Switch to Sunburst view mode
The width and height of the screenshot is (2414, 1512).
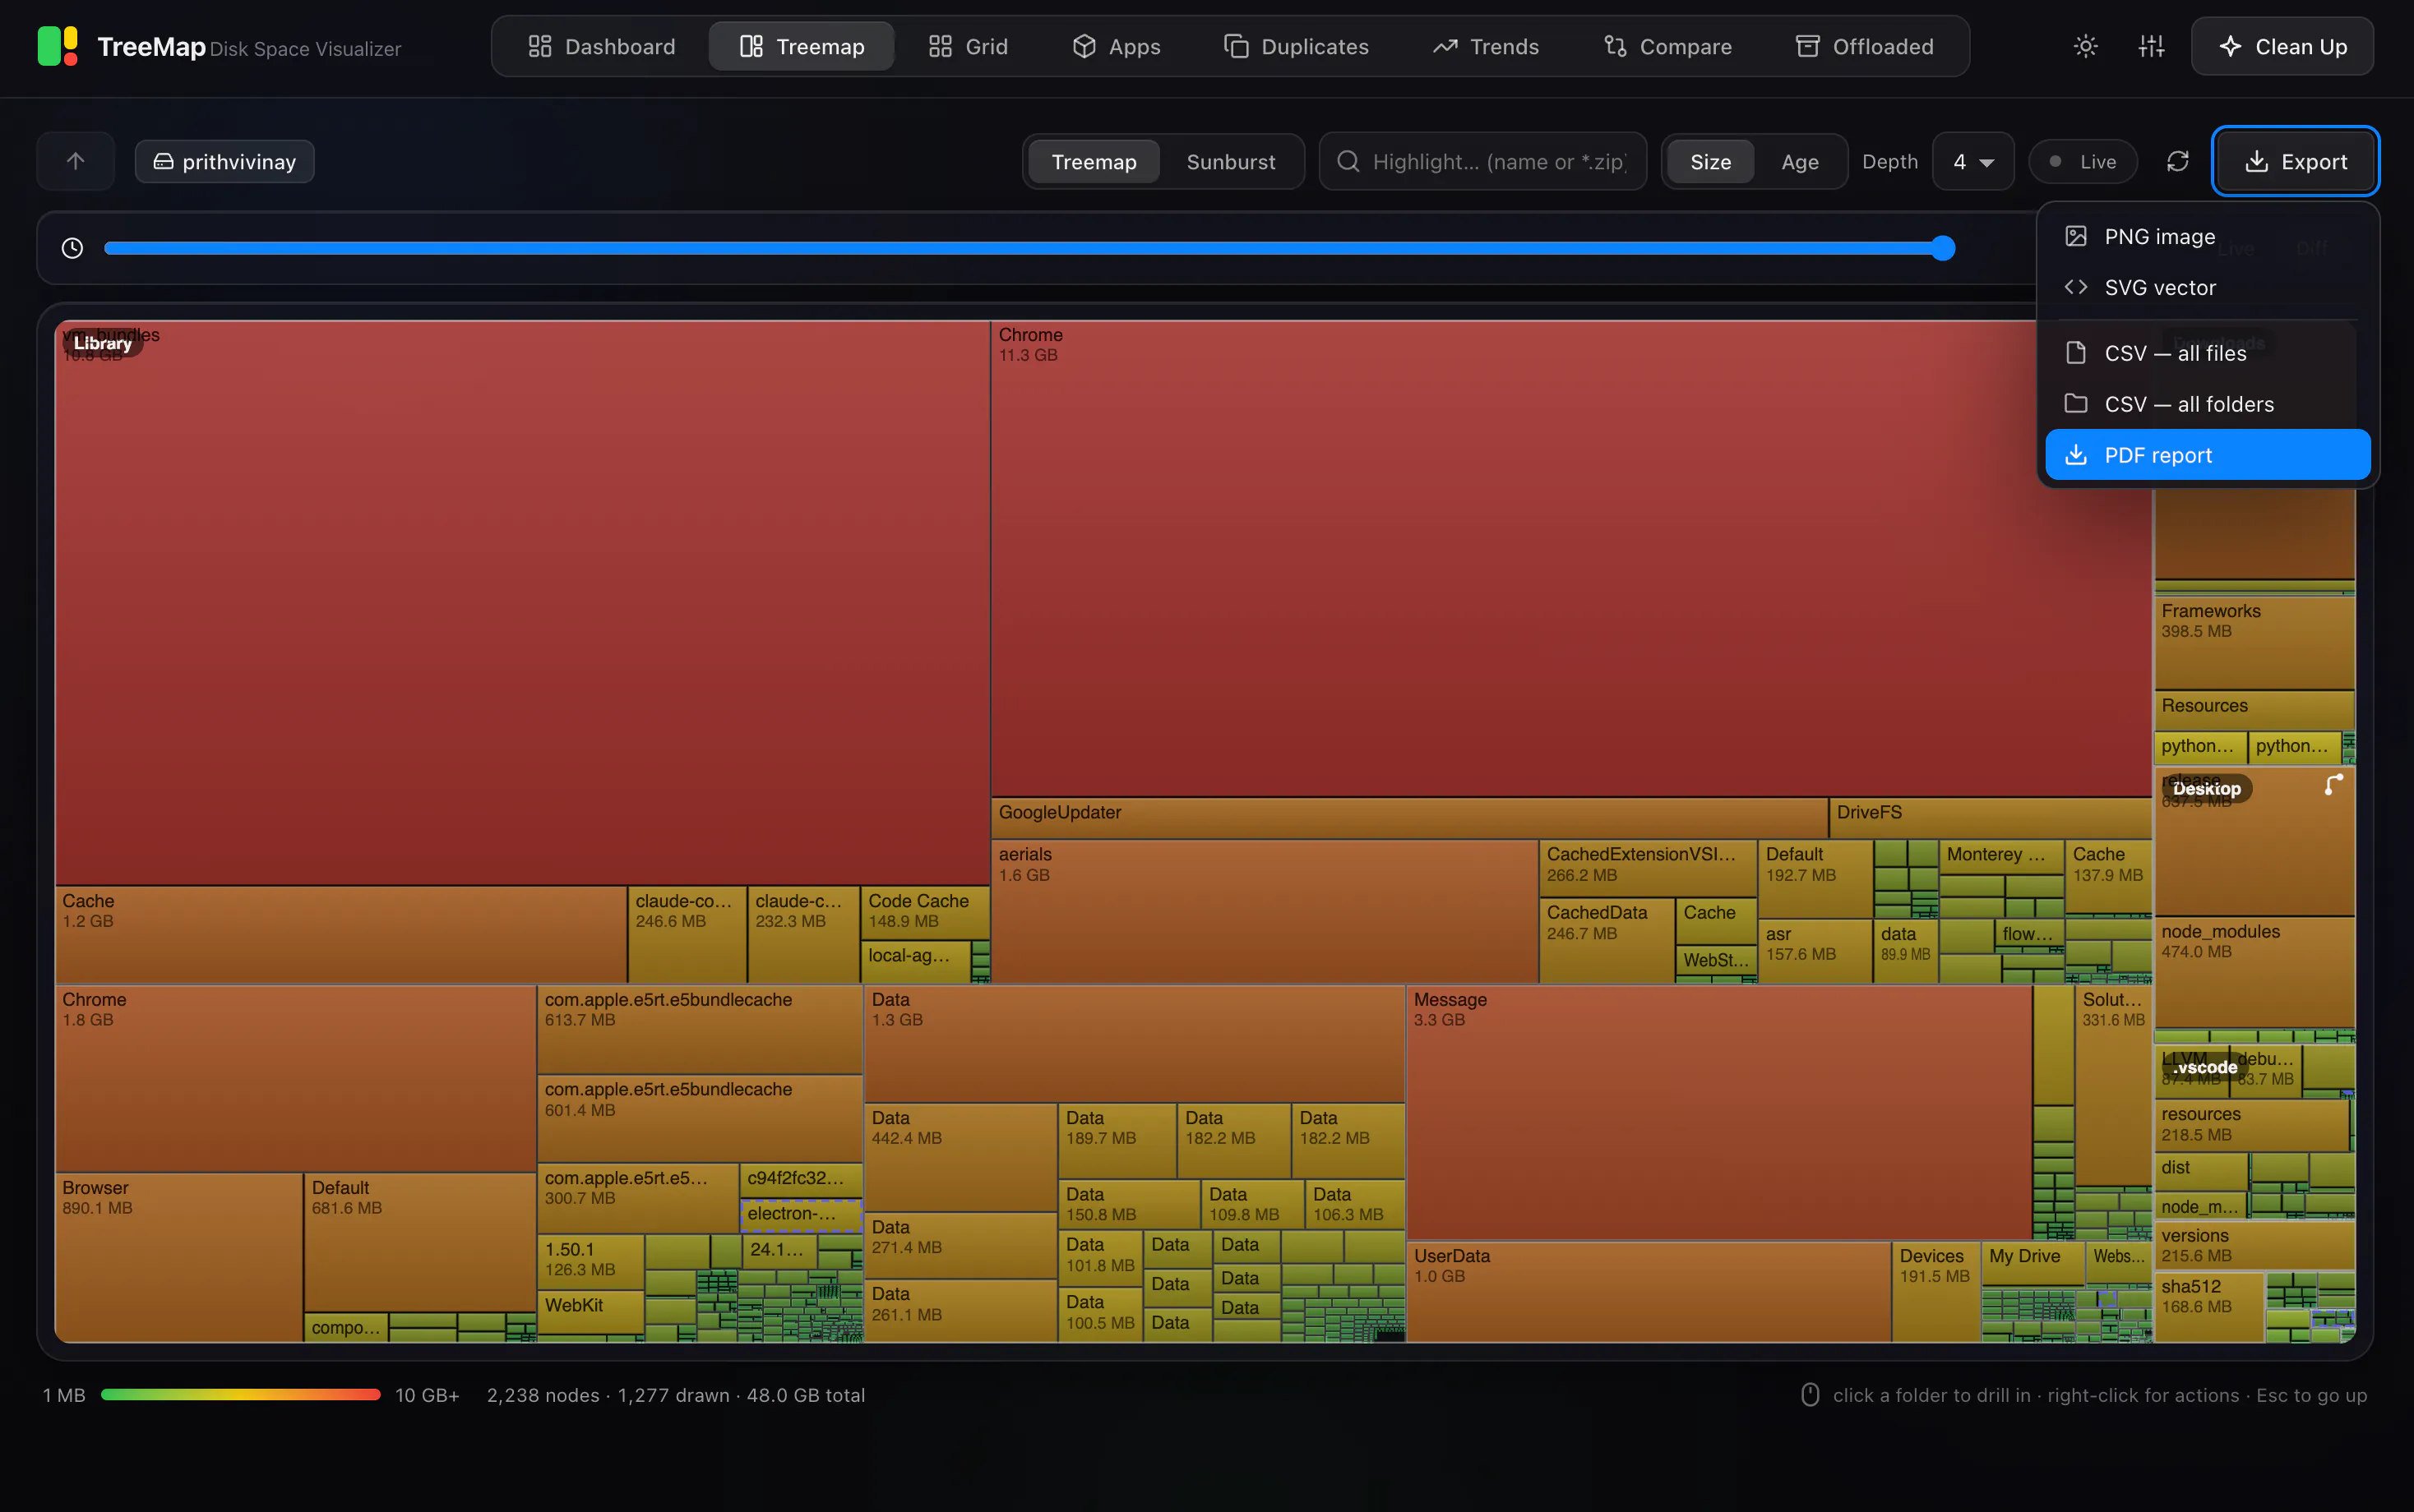pyautogui.click(x=1231, y=161)
